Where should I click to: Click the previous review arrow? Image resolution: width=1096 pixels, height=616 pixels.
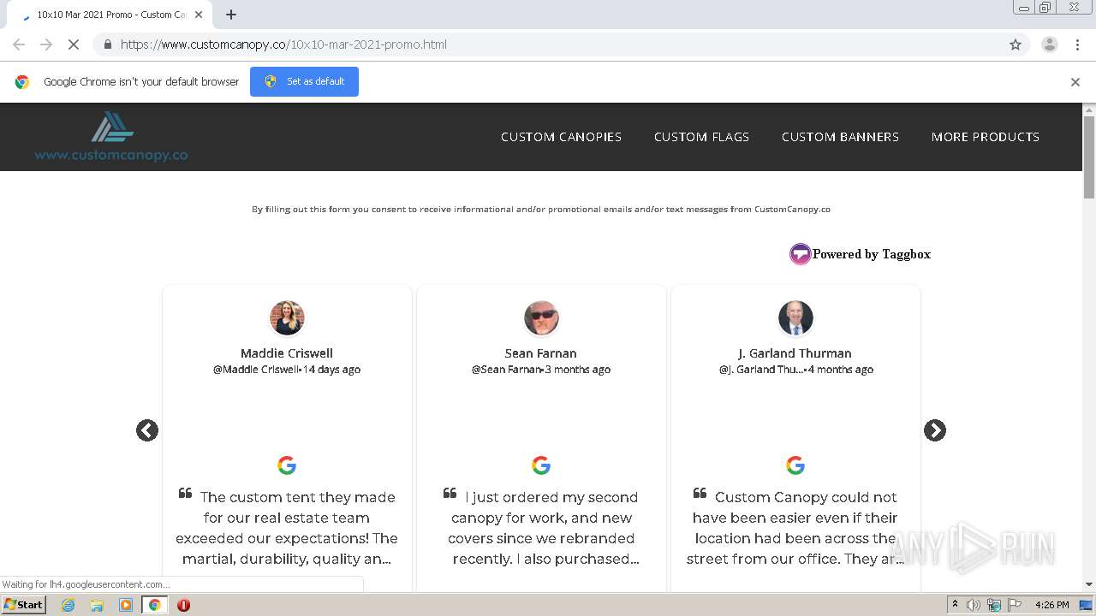tap(147, 430)
